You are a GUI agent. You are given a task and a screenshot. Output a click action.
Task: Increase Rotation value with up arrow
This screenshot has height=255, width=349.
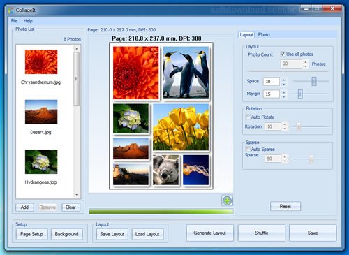[x=285, y=124]
